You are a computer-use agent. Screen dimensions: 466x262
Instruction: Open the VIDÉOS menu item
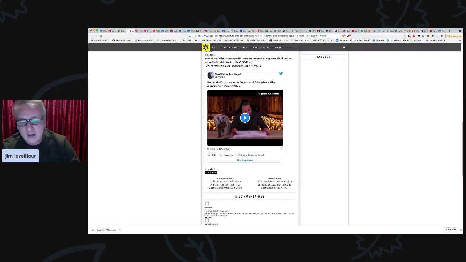click(245, 47)
